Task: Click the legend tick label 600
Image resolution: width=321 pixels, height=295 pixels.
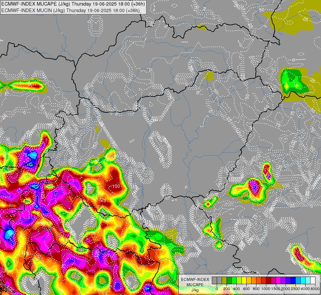Action: pyautogui.click(x=246, y=289)
